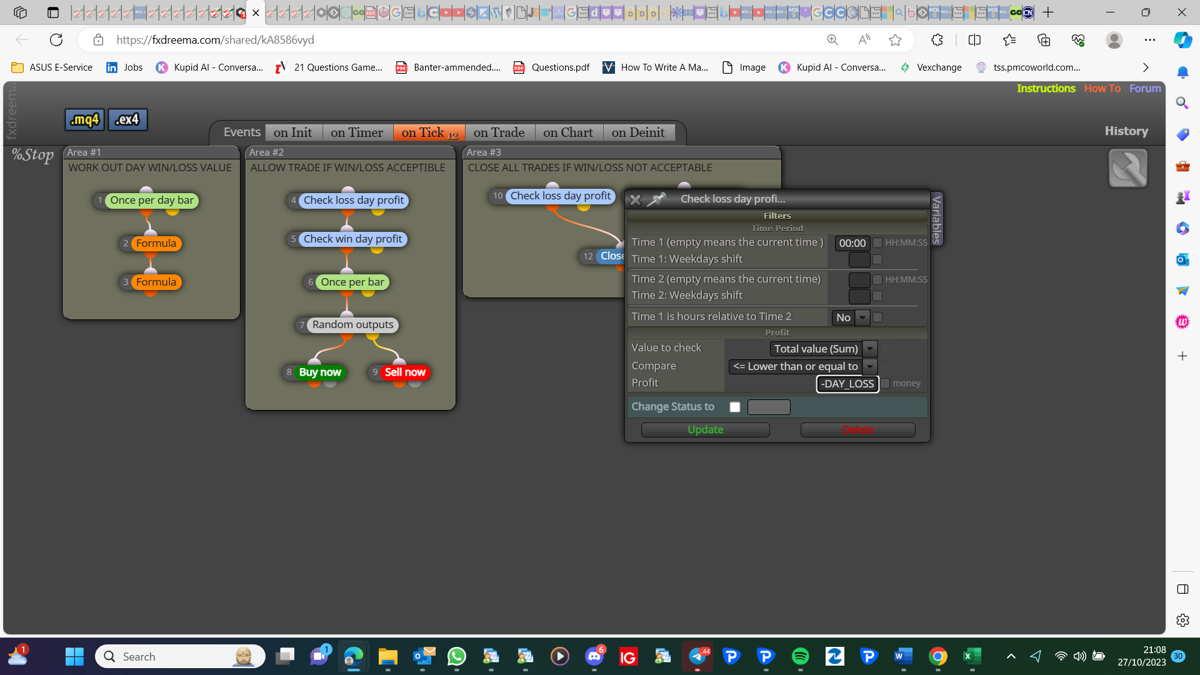Open the Forum link
Screen dimensions: 1200x675
pyautogui.click(x=1145, y=88)
